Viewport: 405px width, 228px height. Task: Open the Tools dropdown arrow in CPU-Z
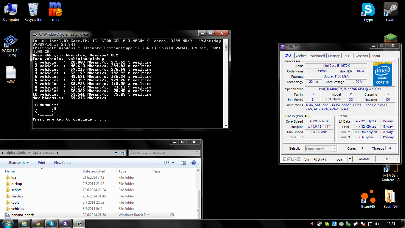pos(350,159)
